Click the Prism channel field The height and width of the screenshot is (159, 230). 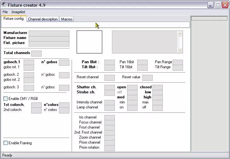109,143
